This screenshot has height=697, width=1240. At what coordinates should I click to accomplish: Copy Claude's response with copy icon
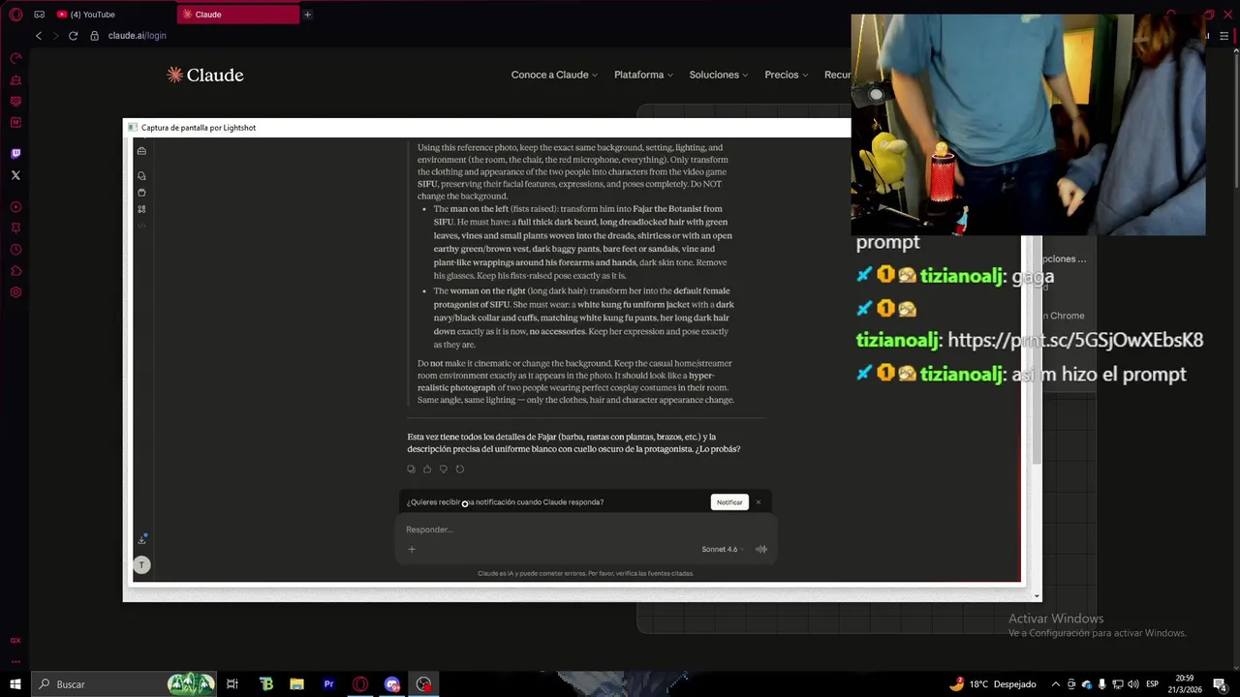(411, 470)
